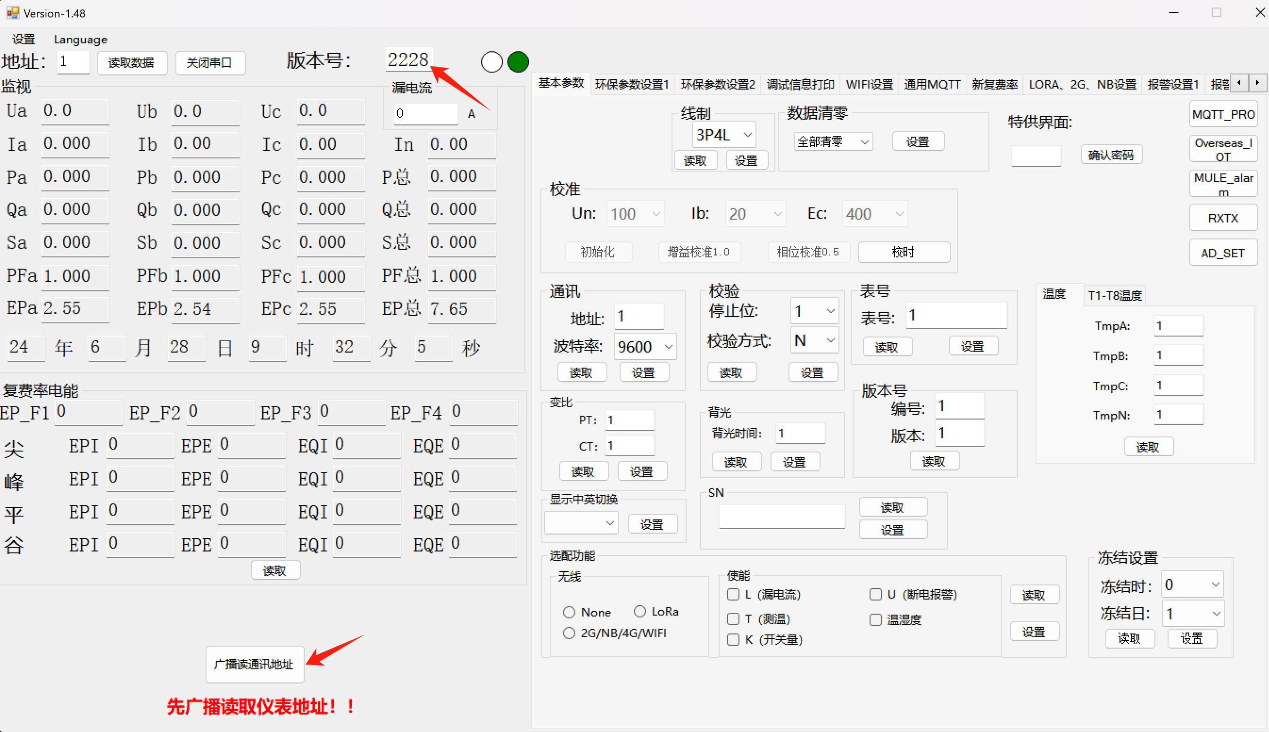Expand the 冻结时 dropdown
The height and width of the screenshot is (732, 1269).
pyautogui.click(x=1215, y=584)
